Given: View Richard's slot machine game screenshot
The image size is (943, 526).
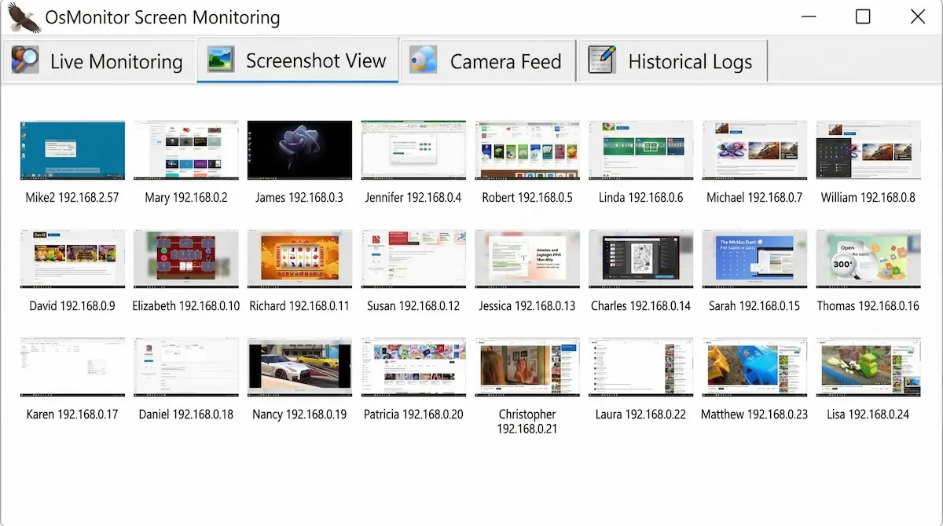Looking at the screenshot, I should (x=299, y=258).
